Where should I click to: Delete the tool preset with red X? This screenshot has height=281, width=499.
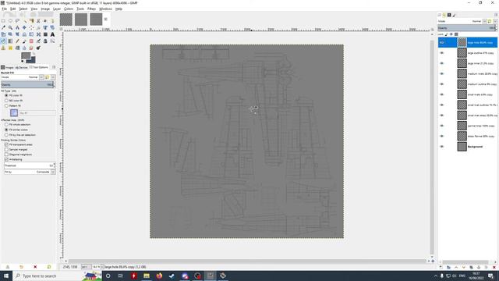[x=35, y=267]
